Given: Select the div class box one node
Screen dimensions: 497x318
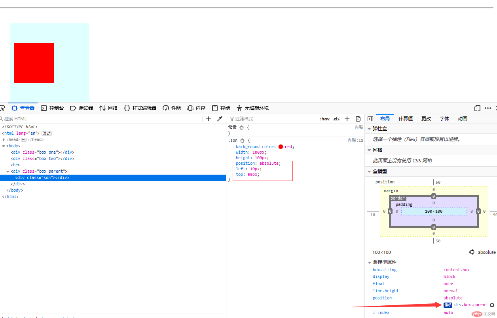Looking at the screenshot, I should pyautogui.click(x=42, y=152).
